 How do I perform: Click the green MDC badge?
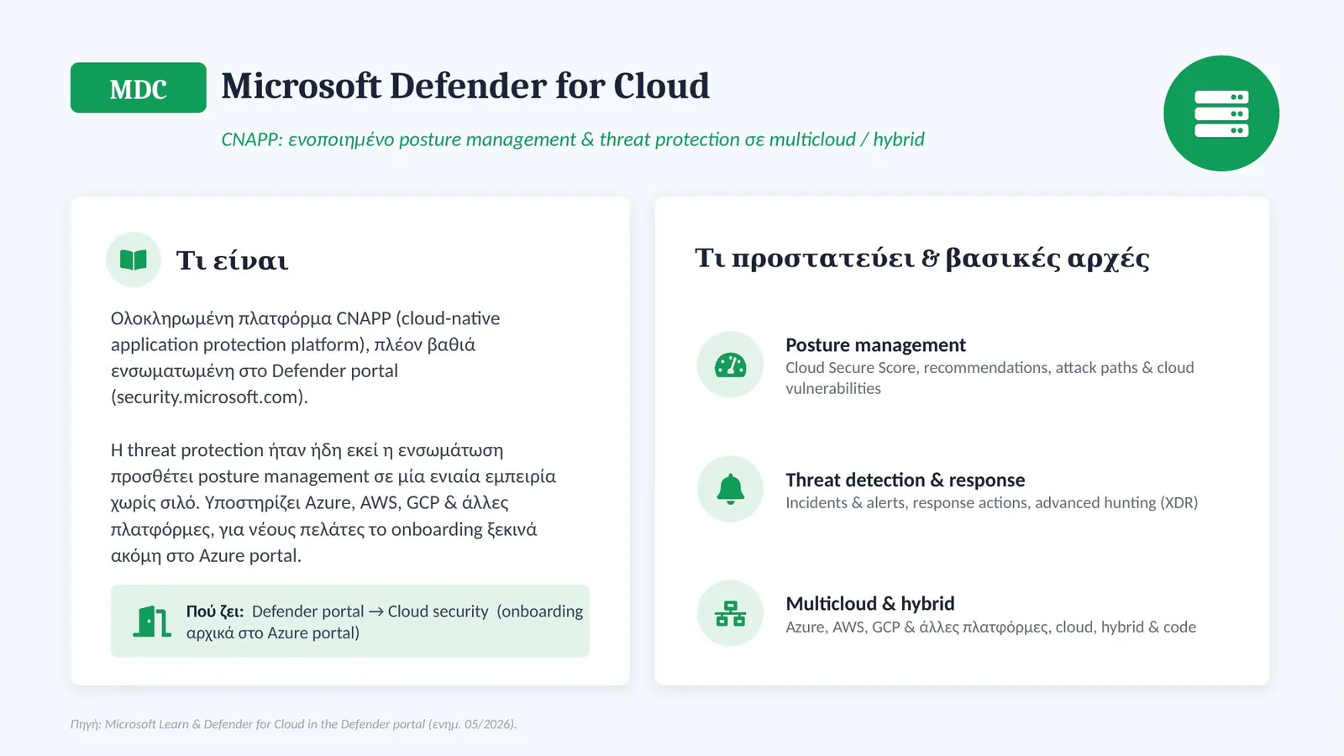pos(139,87)
